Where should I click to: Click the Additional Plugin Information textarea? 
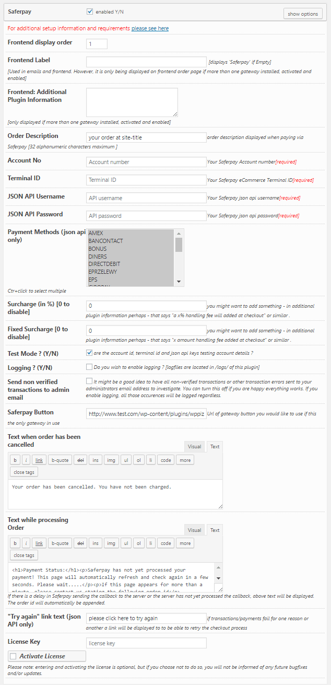tap(132, 102)
